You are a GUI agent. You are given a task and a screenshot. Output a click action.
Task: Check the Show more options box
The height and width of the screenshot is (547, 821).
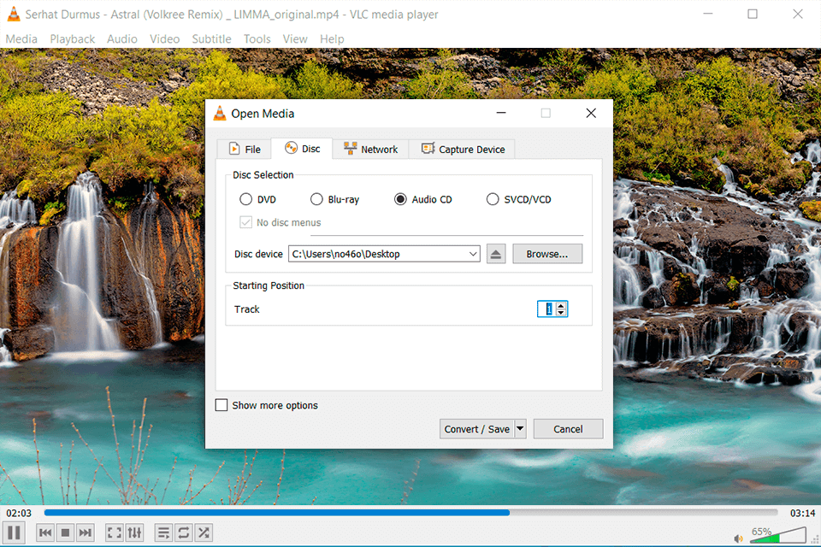221,405
